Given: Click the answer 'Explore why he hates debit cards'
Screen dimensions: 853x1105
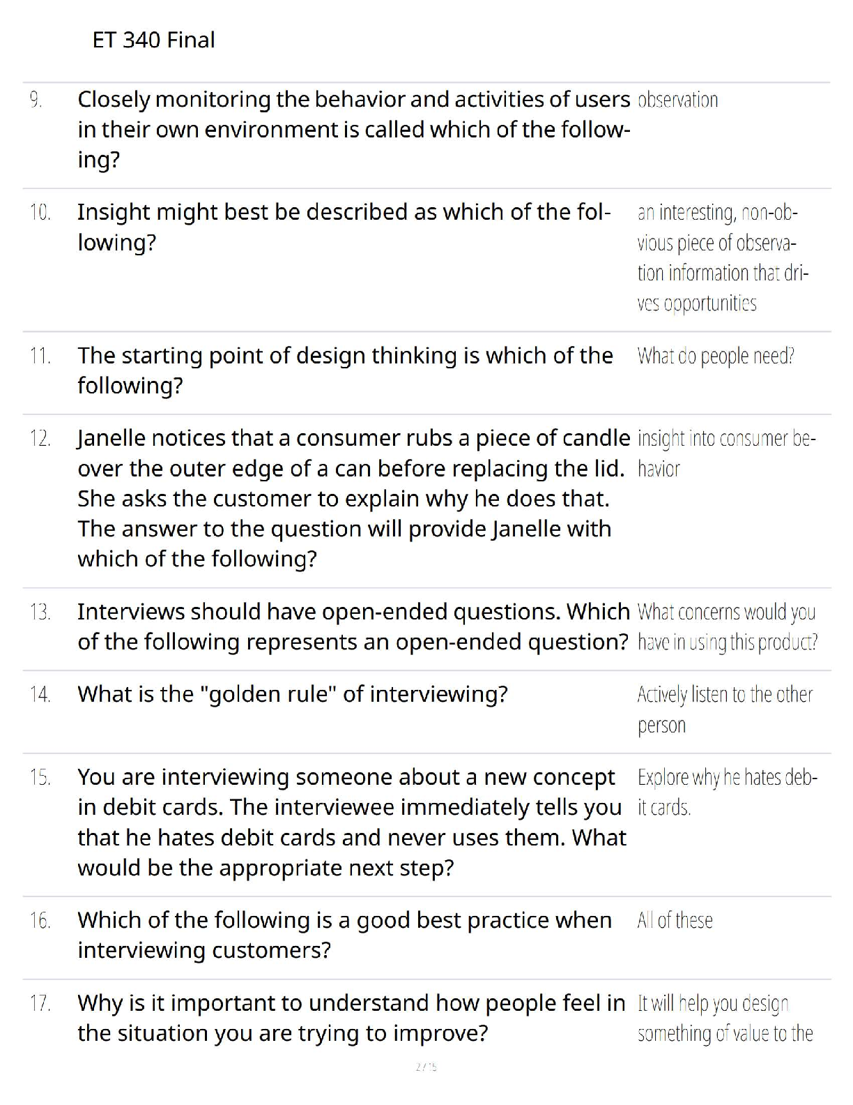Looking at the screenshot, I should [728, 792].
